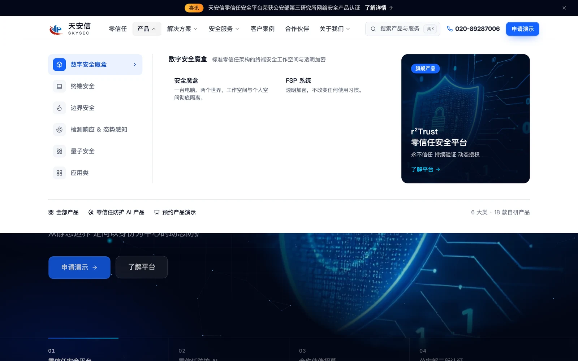Screen dimensions: 578x361
Task: Click the 检测响应 radar icon
Action: (x=60, y=130)
